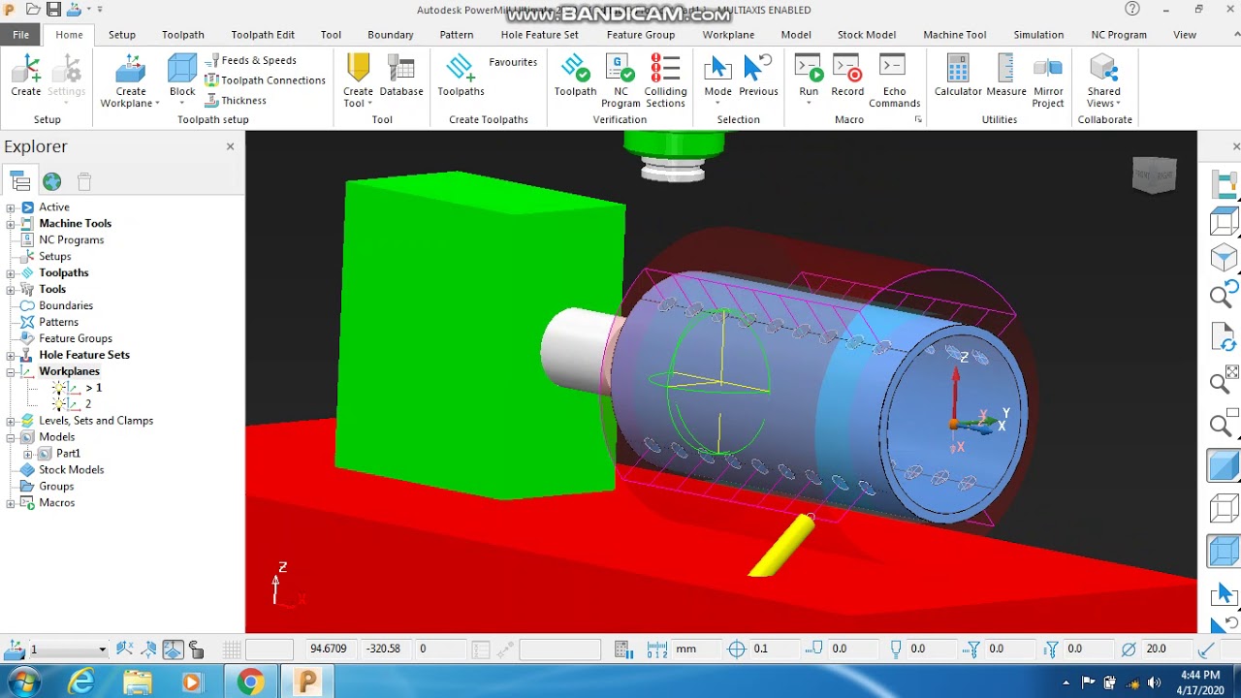Open the Toolpaths strategy selector
The height and width of the screenshot is (698, 1241).
click(461, 76)
